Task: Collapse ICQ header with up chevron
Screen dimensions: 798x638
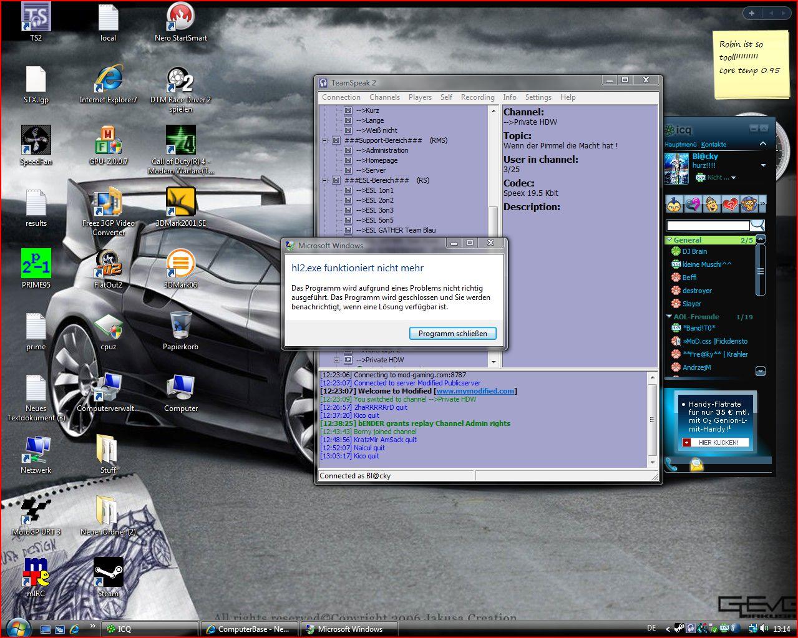Action: click(x=762, y=144)
